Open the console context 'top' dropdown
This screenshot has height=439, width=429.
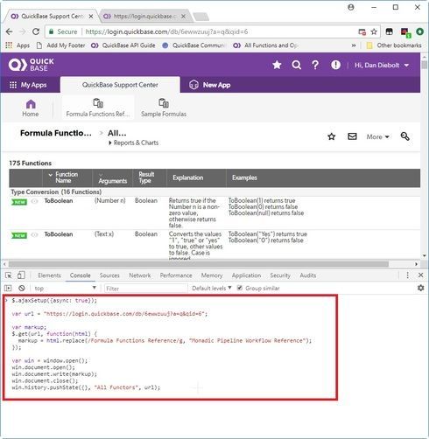65,288
